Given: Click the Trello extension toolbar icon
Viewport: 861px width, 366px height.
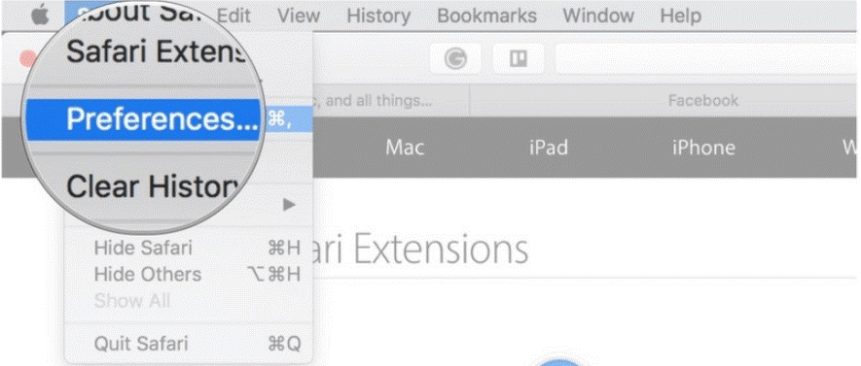Looking at the screenshot, I should click(x=519, y=58).
